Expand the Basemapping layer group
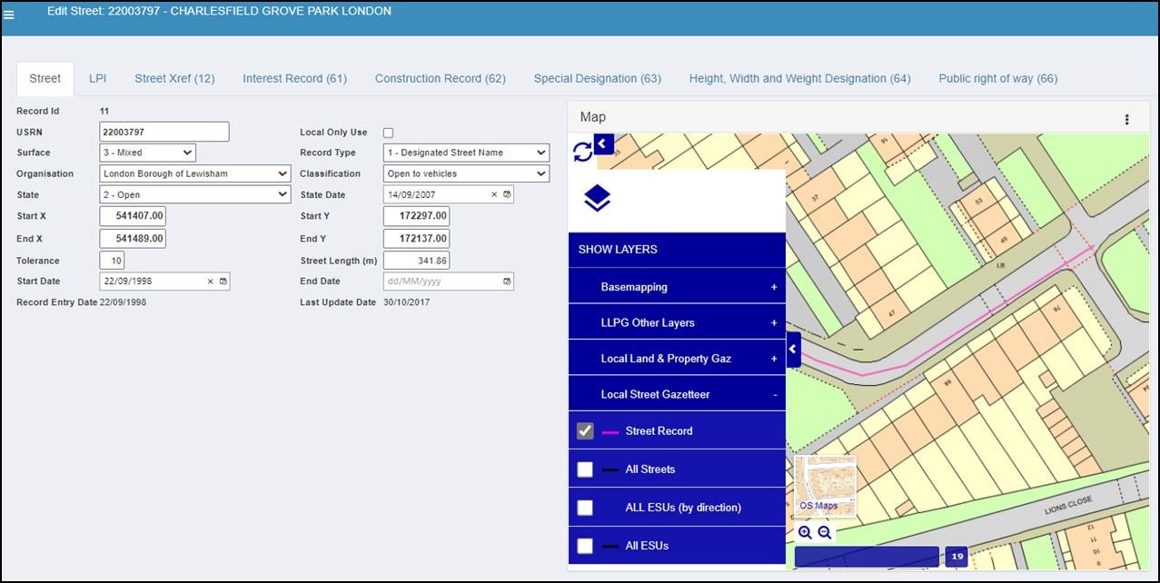This screenshot has height=583, width=1160. (677, 286)
